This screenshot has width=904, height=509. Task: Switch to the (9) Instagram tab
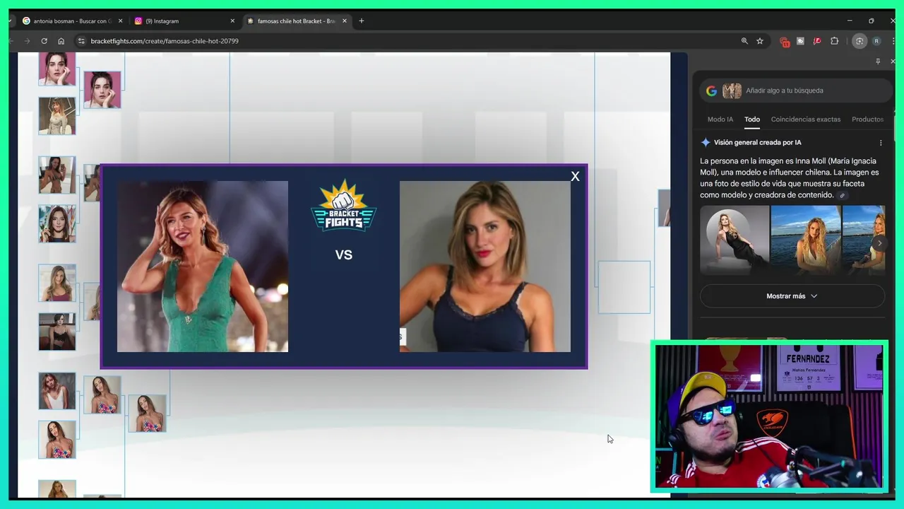(x=184, y=21)
